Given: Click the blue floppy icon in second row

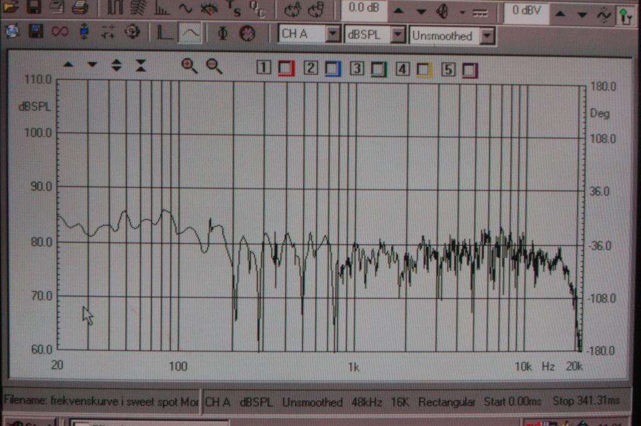Looking at the screenshot, I should [36, 31].
